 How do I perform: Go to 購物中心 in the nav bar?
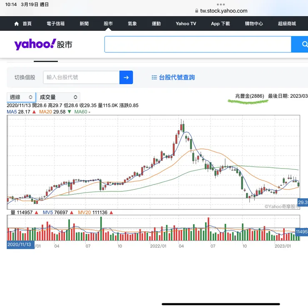point(254,24)
